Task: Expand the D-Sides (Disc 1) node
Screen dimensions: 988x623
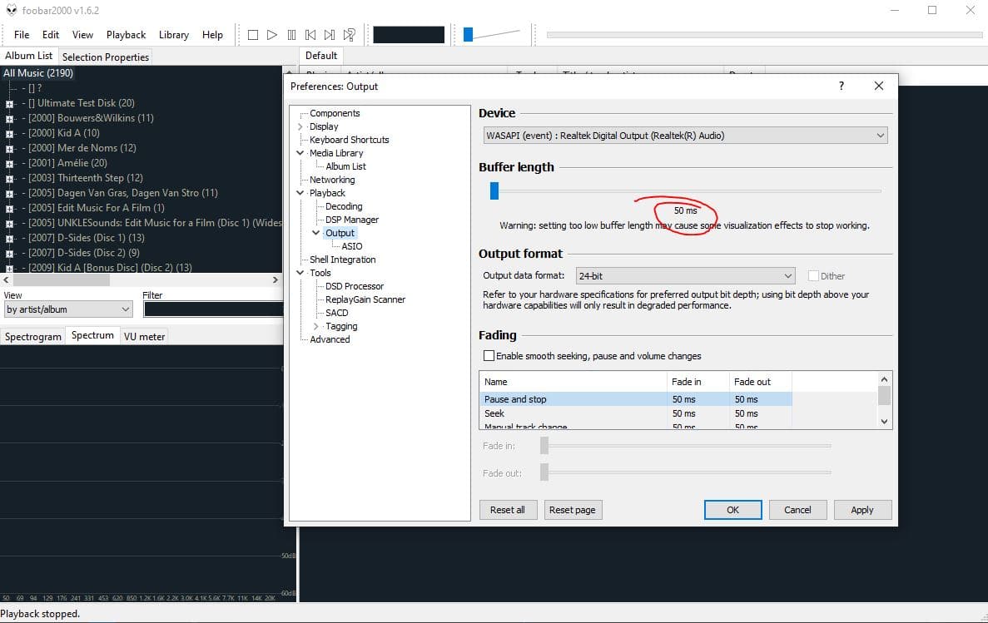Action: [x=9, y=239]
